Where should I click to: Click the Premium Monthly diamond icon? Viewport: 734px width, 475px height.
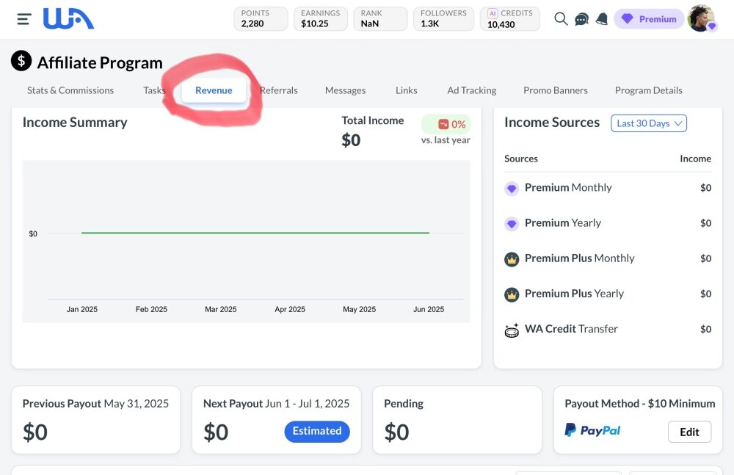tap(512, 189)
